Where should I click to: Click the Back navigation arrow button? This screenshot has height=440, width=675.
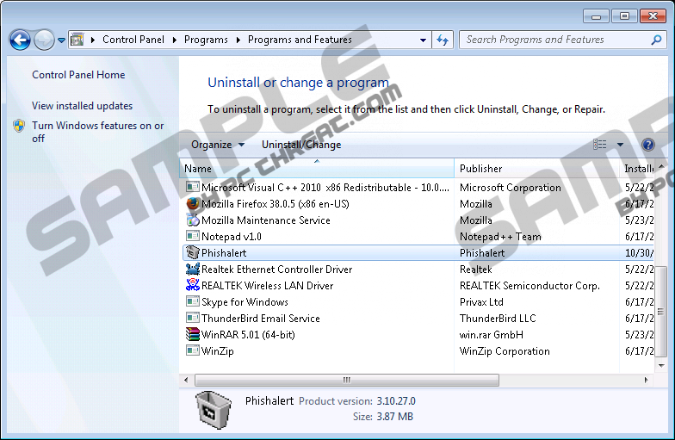click(x=20, y=40)
